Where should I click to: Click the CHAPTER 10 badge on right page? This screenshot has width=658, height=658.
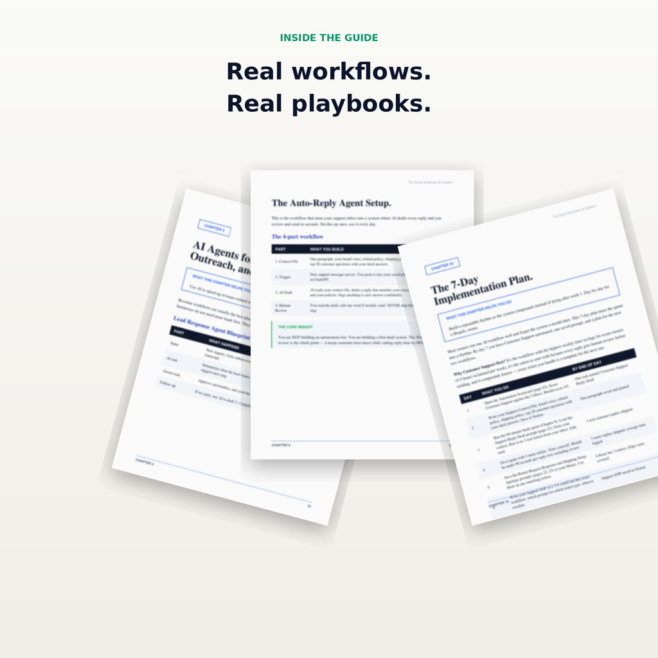click(x=442, y=266)
